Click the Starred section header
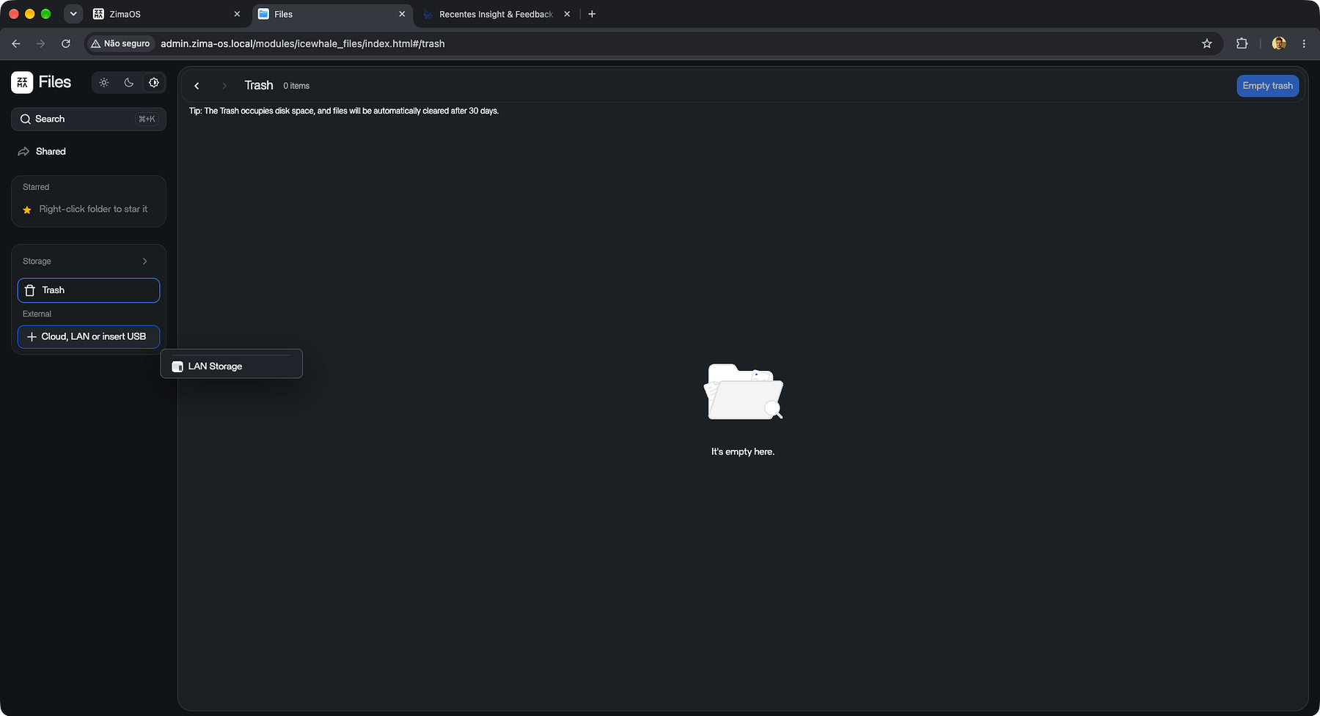The height and width of the screenshot is (716, 1320). (x=36, y=188)
